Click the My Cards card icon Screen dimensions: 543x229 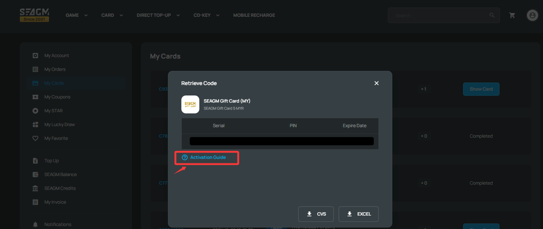(x=35, y=83)
